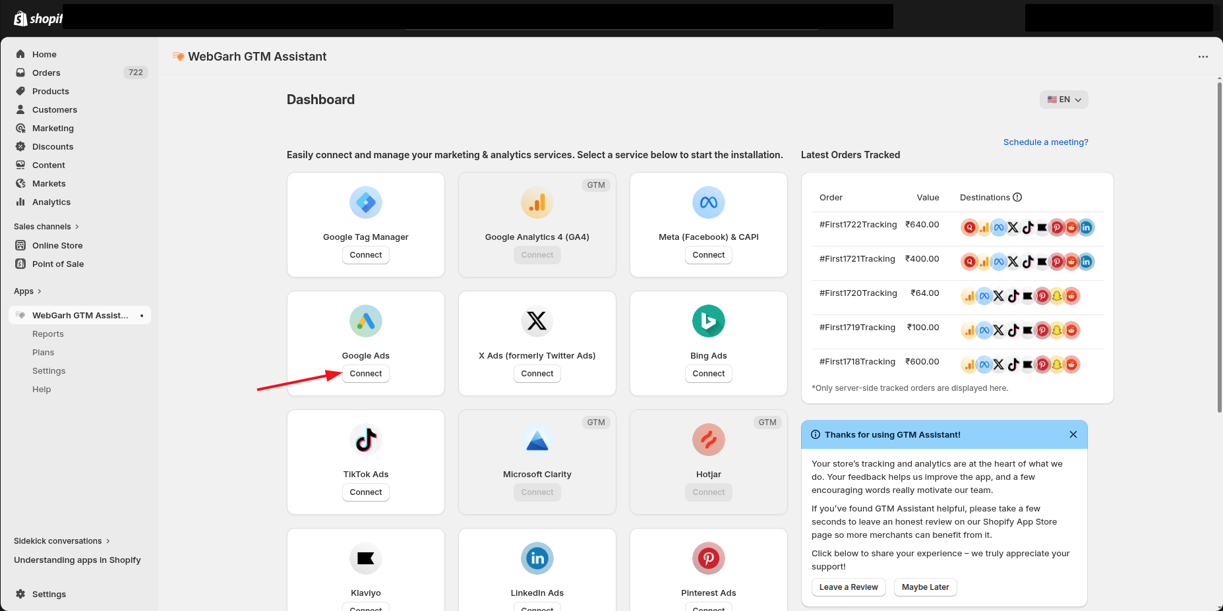
Task: Go to the Products section
Action: point(51,91)
